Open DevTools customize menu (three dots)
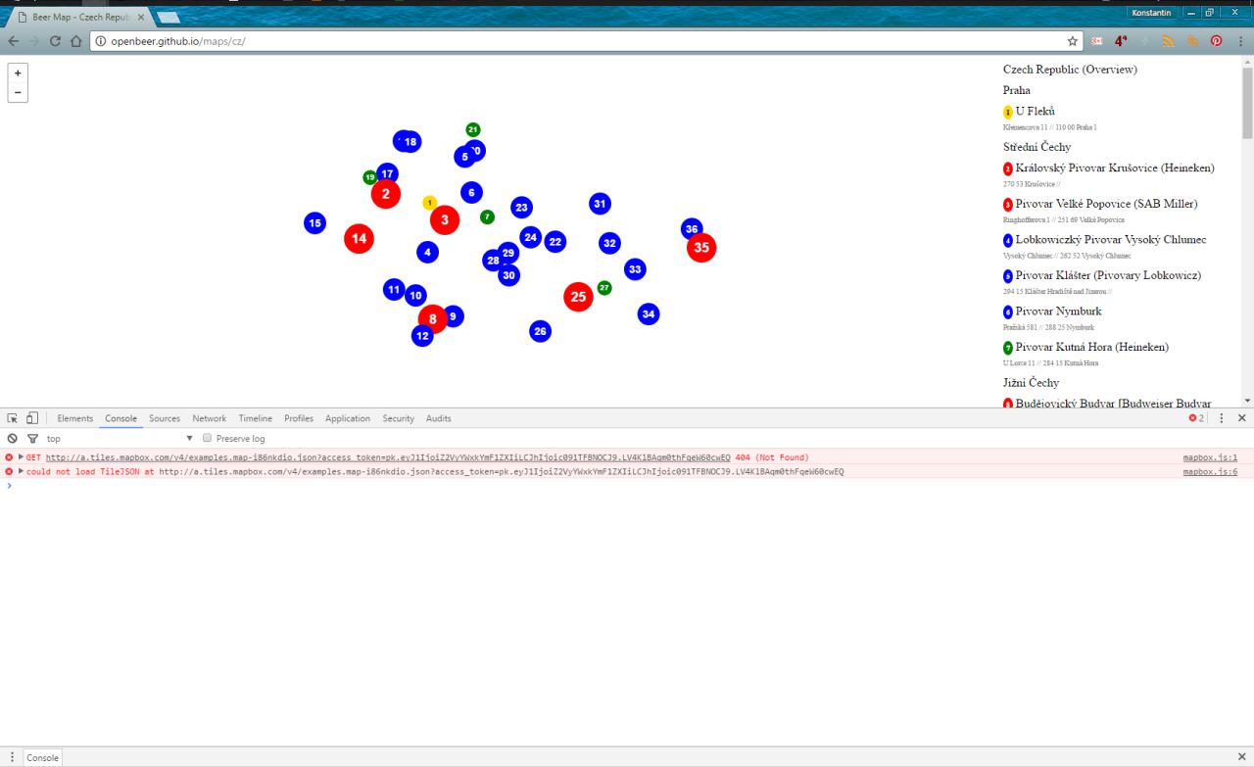Viewport: 1254px width, 767px height. click(x=1221, y=418)
